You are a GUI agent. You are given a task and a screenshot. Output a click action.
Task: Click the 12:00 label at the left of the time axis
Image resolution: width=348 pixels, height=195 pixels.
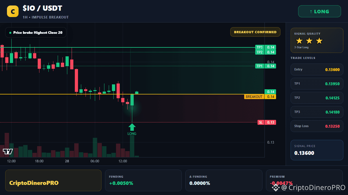coord(11,161)
